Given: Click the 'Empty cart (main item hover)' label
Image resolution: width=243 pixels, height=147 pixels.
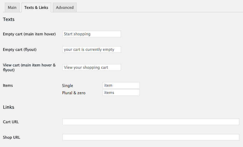Looking at the screenshot, I should (x=29, y=34).
